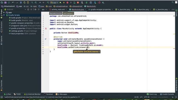The width and height of the screenshot is (178, 100).
Task: Click the Open folder toolbar icon
Action: (2, 2)
